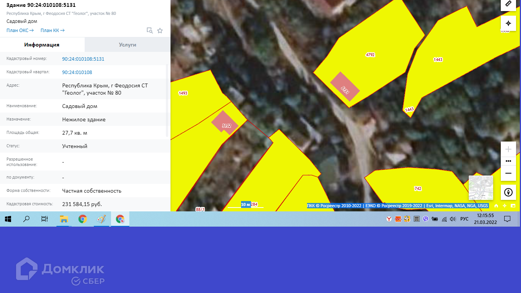
Task: Click the Yandex tray icon
Action: [389, 219]
